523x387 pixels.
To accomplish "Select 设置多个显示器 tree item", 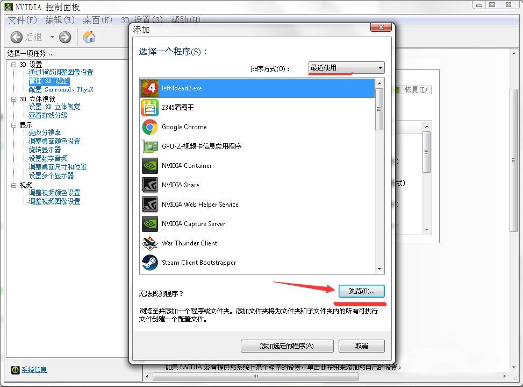I will (x=51, y=175).
